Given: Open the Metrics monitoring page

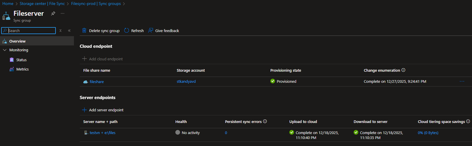Looking at the screenshot, I should pyautogui.click(x=22, y=69).
